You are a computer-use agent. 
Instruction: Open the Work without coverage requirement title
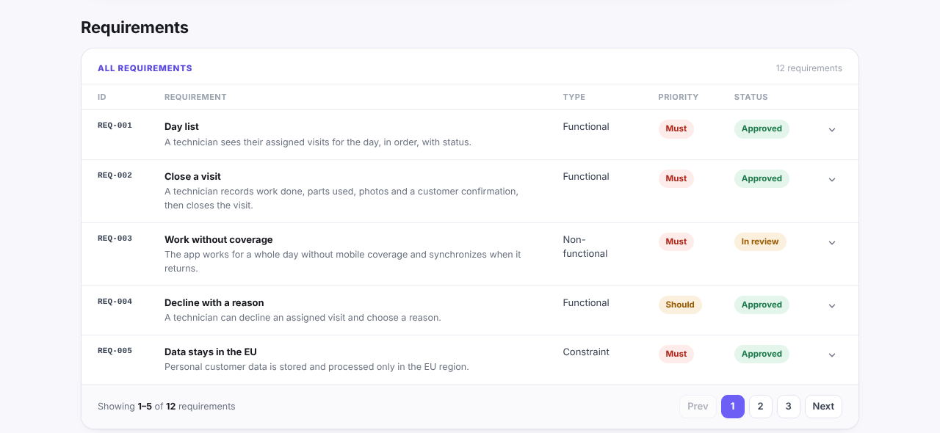point(219,240)
